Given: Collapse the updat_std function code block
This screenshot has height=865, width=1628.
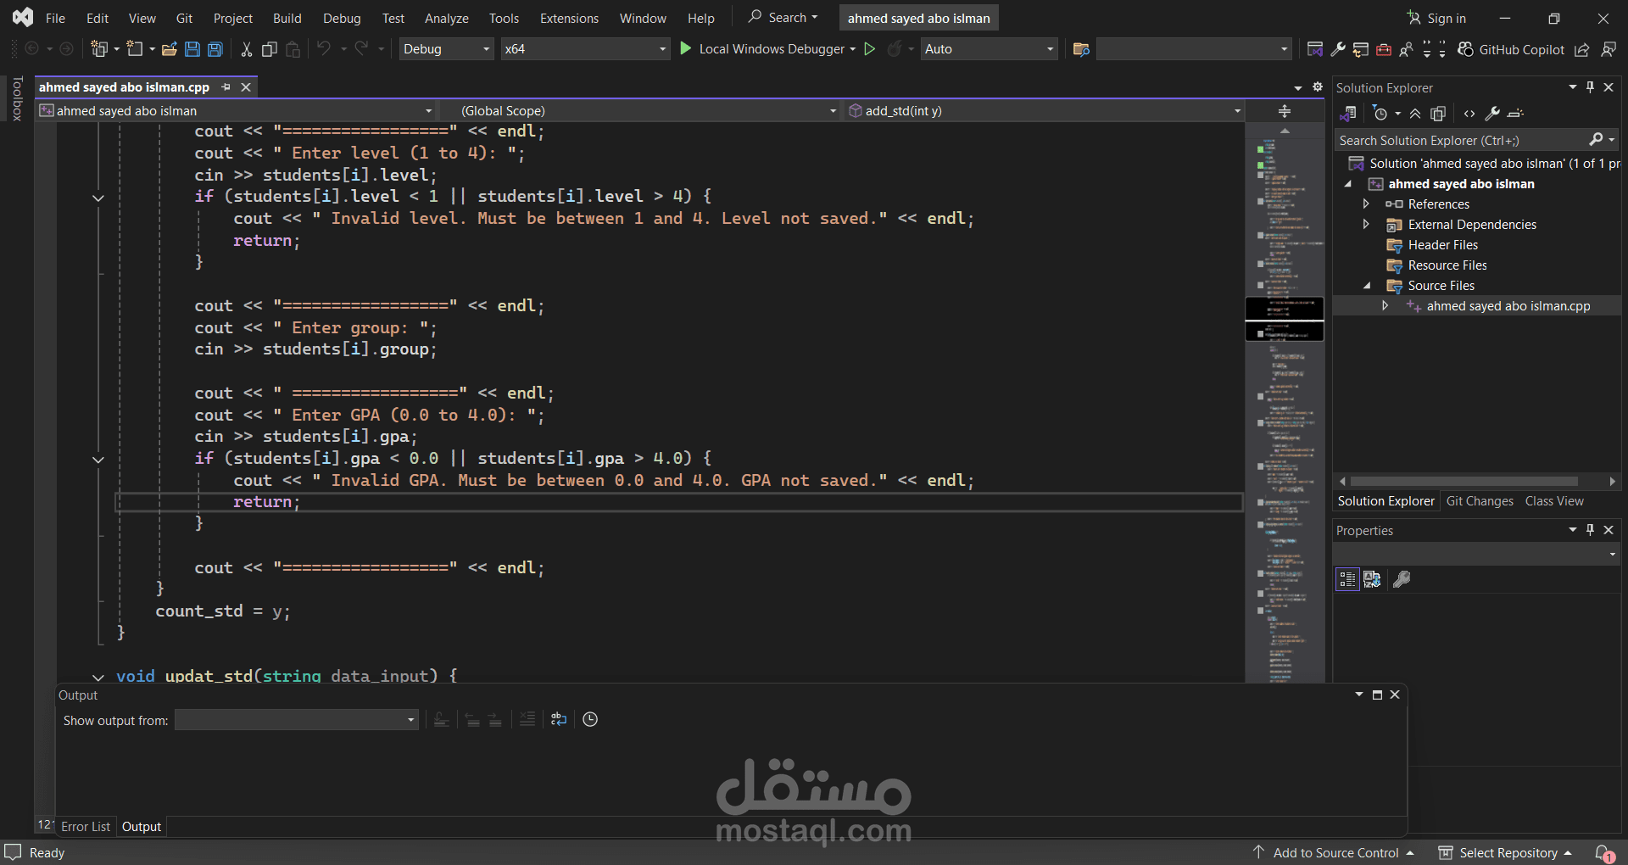Looking at the screenshot, I should [x=98, y=677].
